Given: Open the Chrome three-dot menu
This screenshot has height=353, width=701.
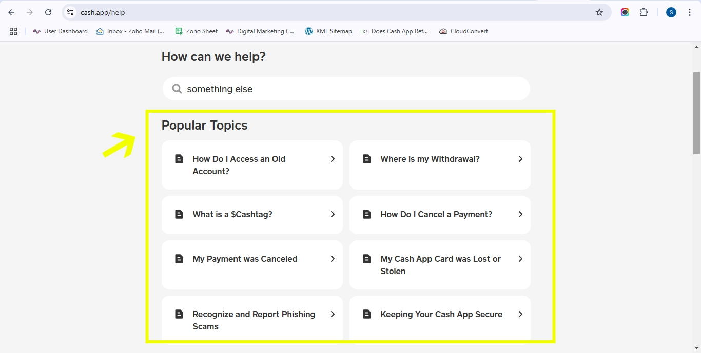Looking at the screenshot, I should [690, 12].
